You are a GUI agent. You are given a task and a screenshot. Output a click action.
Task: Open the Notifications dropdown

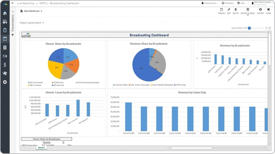210,3
